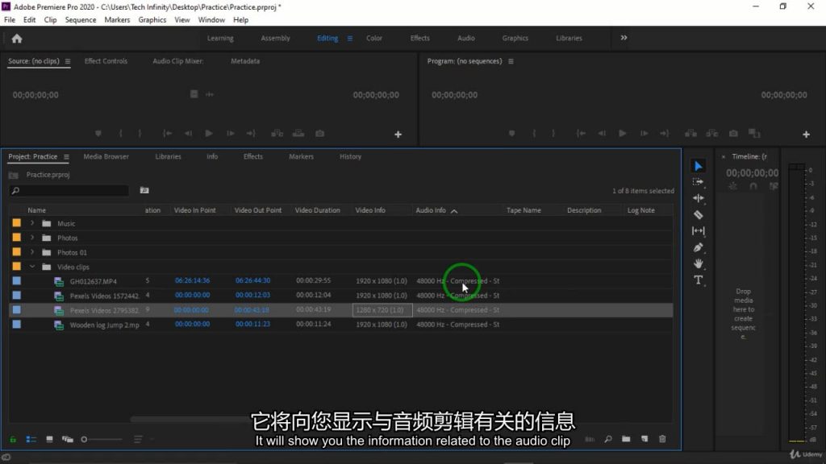The height and width of the screenshot is (464, 826).
Task: Select the Ripple Edit tool
Action: 698,198
